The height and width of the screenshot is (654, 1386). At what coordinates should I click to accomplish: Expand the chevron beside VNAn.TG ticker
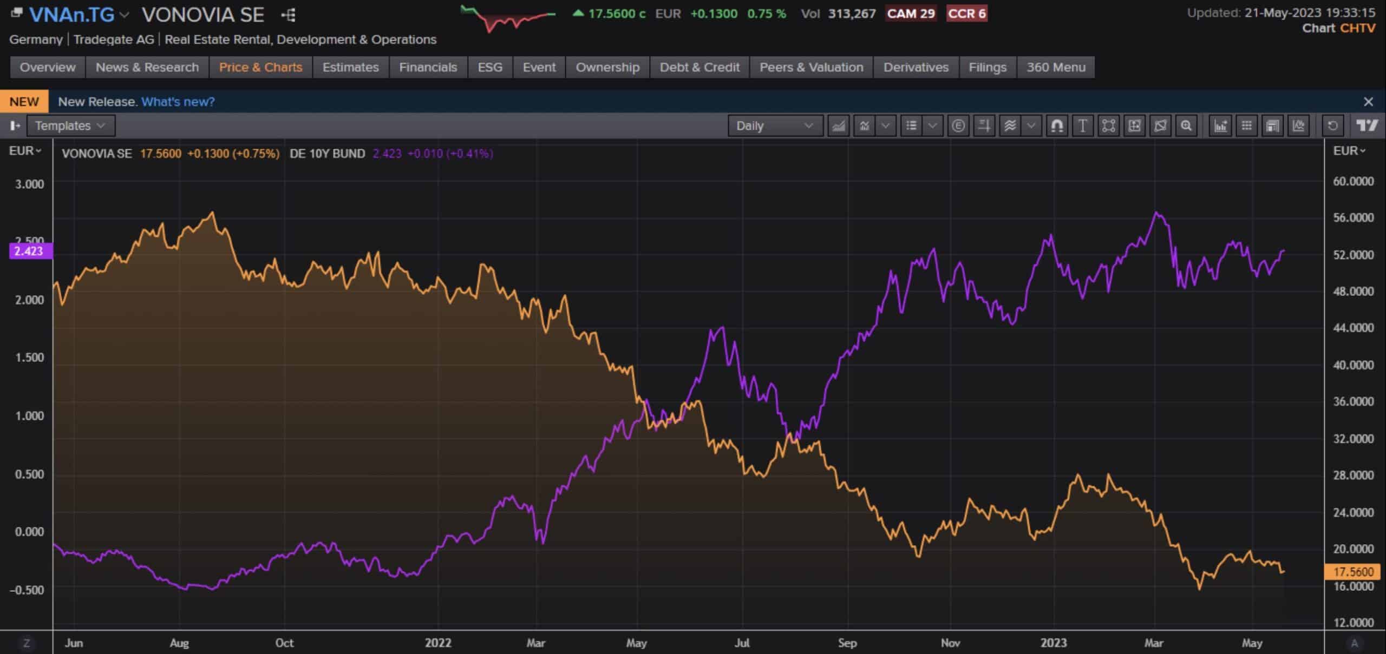pos(125,15)
